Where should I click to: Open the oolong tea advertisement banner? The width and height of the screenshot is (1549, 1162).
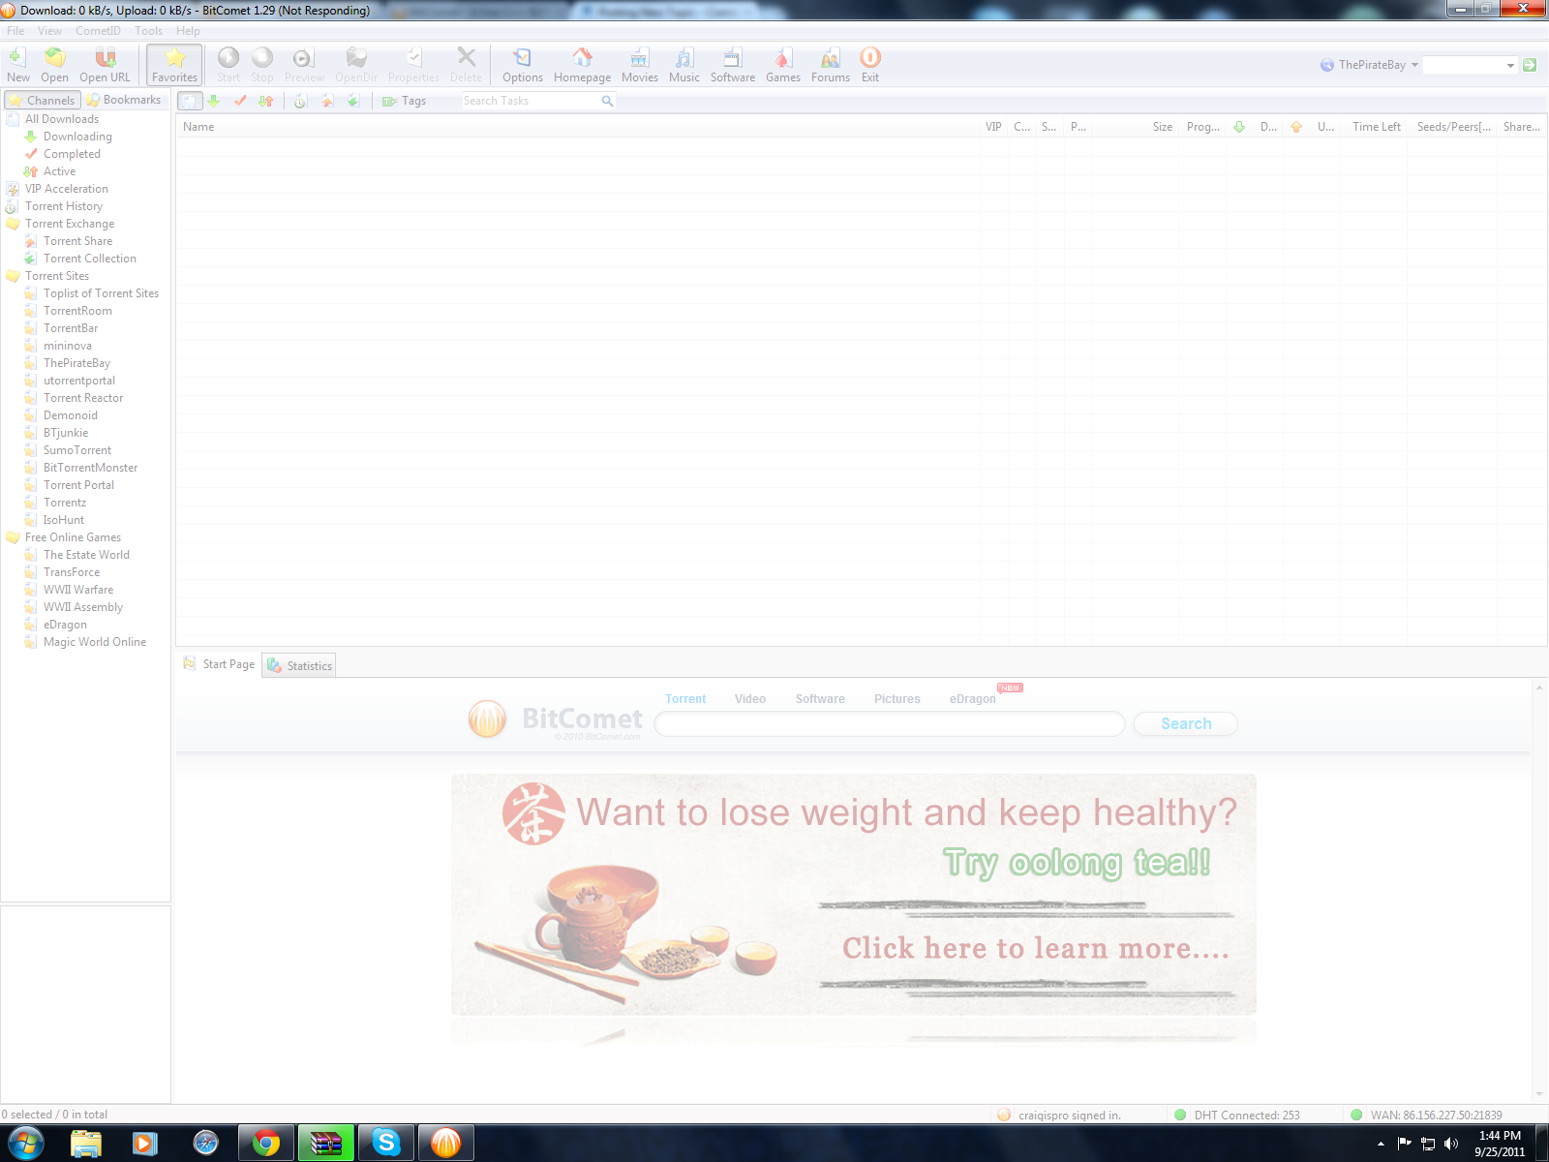coord(853,894)
